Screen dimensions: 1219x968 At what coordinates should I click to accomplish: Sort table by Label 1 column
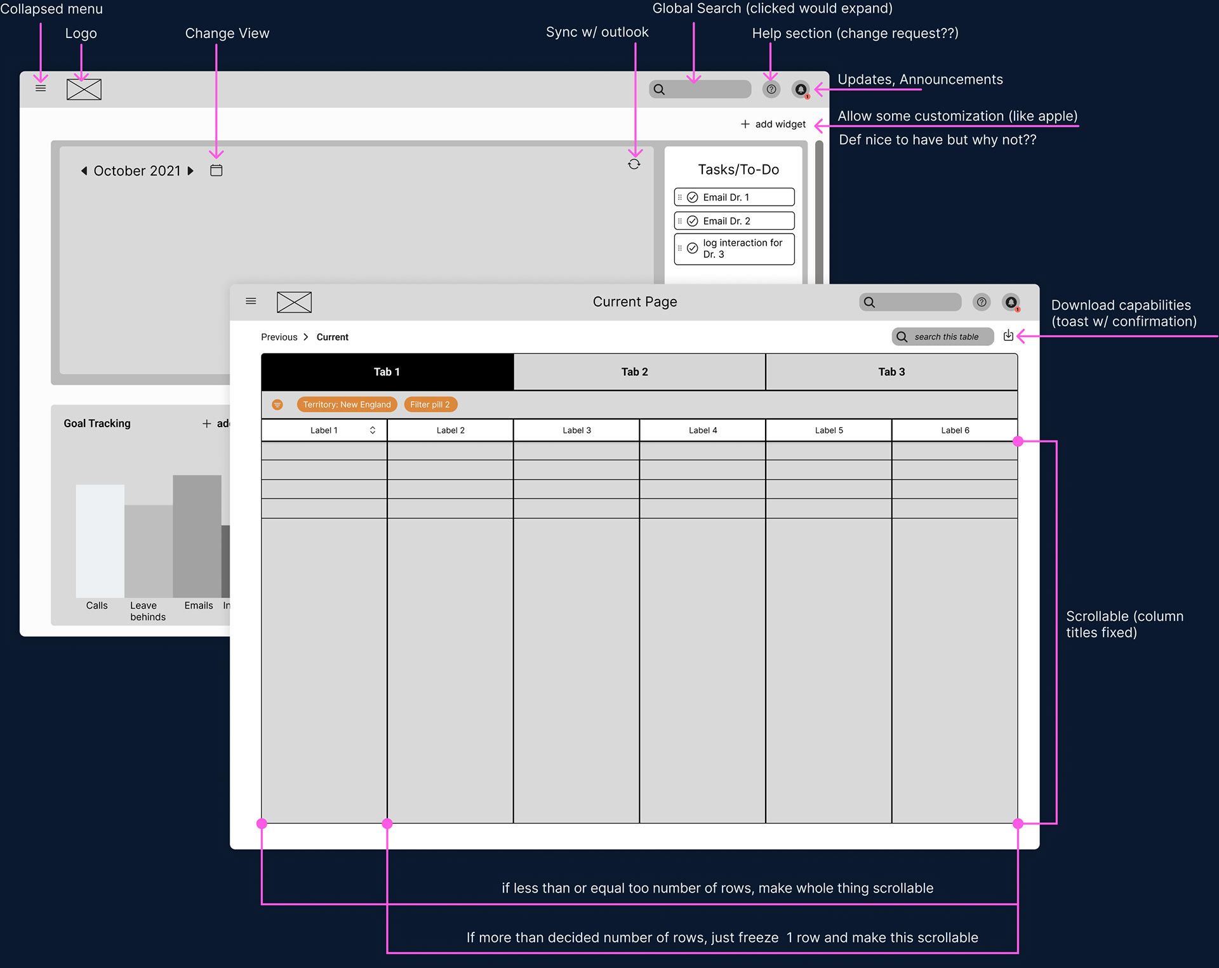(372, 430)
